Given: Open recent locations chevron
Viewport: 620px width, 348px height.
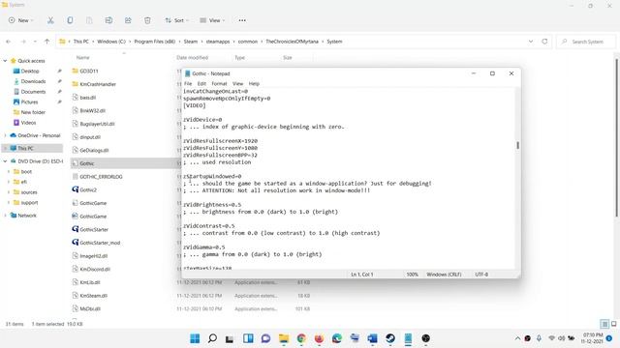Looking at the screenshot, I should pyautogui.click(x=35, y=42).
